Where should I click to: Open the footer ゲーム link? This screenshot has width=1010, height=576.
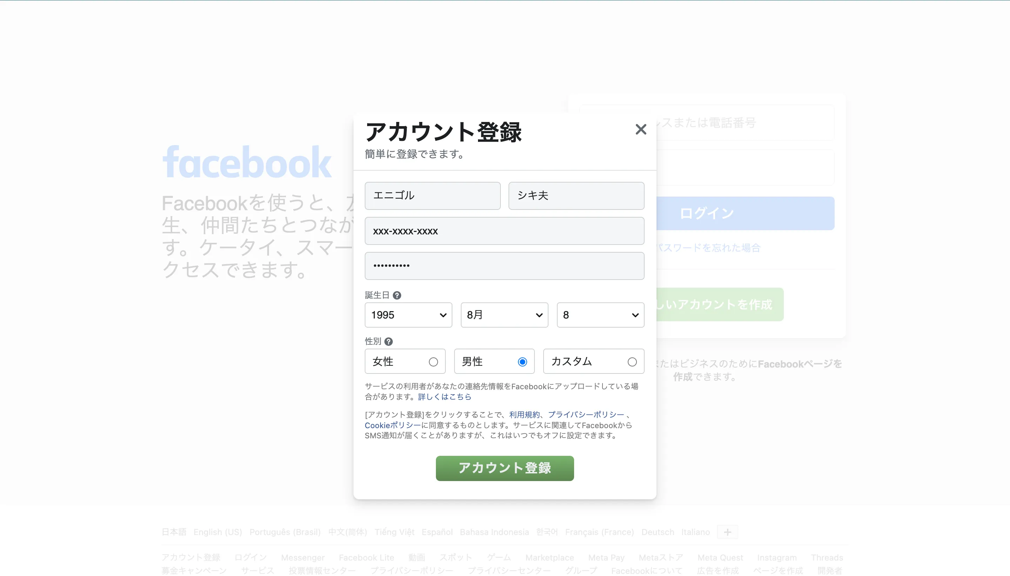point(499,557)
